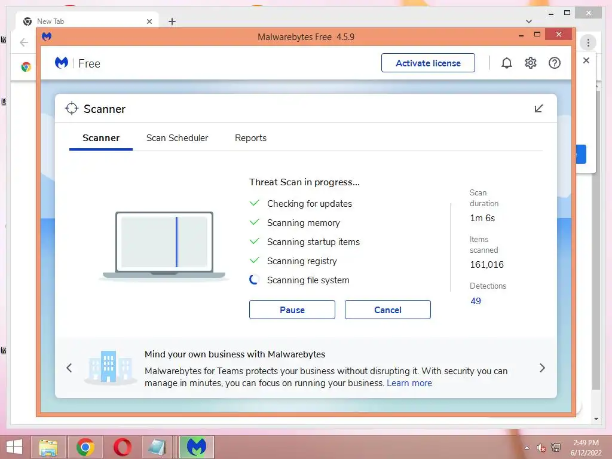Click 'Mind your own business with Malwarebytes' heading
612x459 pixels.
[235, 354]
